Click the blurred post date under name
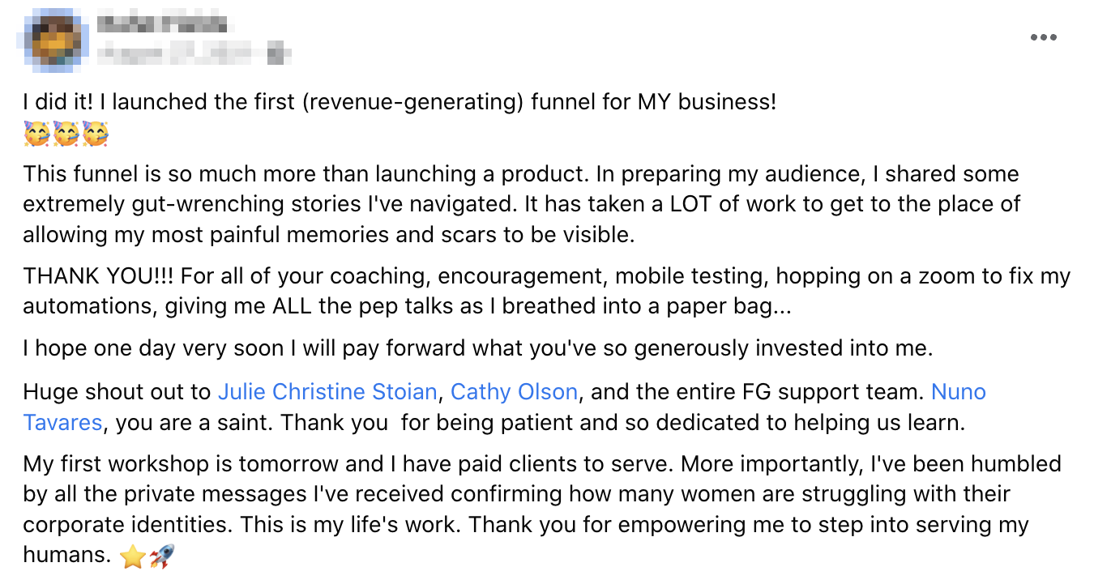 tap(180, 54)
